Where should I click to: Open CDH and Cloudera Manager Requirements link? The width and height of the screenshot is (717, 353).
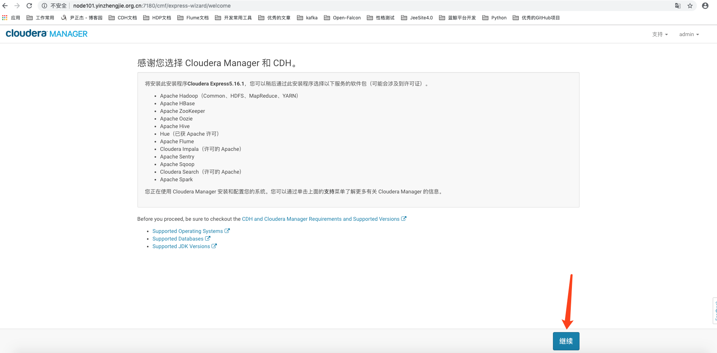coord(324,219)
